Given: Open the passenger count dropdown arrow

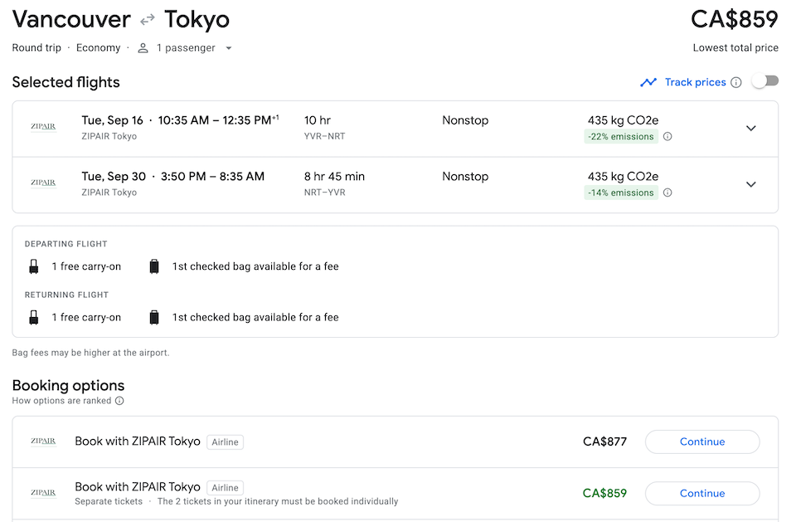Looking at the screenshot, I should pyautogui.click(x=229, y=48).
